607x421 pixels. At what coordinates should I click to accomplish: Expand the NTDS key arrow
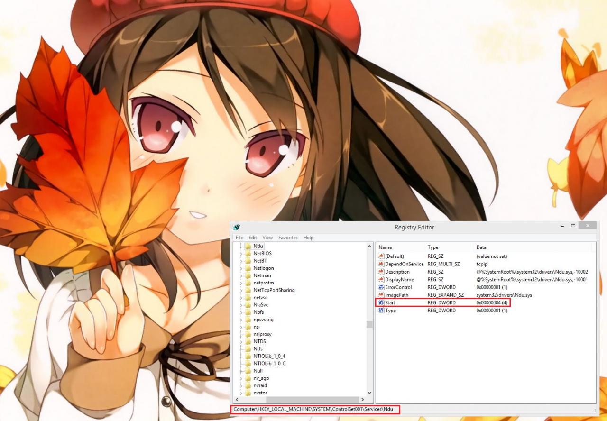(241, 342)
